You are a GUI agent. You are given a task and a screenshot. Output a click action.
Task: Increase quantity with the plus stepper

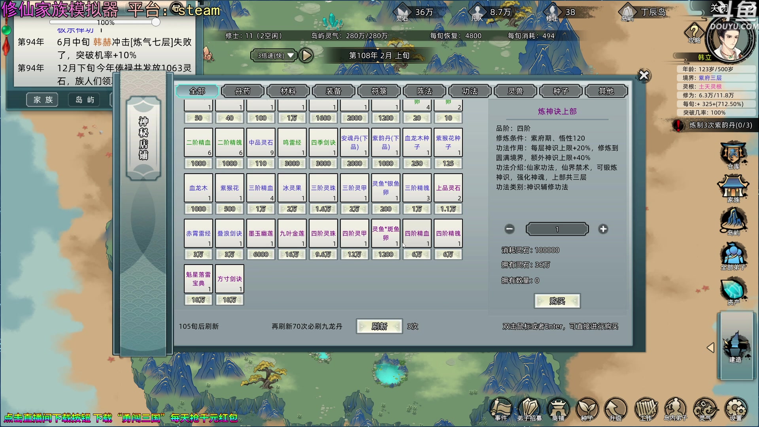604,229
